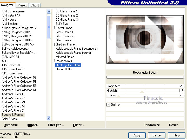The height and width of the screenshot is (139, 187).
Task: Click the Flower Frame multi-preset icon
Action: 54,28
